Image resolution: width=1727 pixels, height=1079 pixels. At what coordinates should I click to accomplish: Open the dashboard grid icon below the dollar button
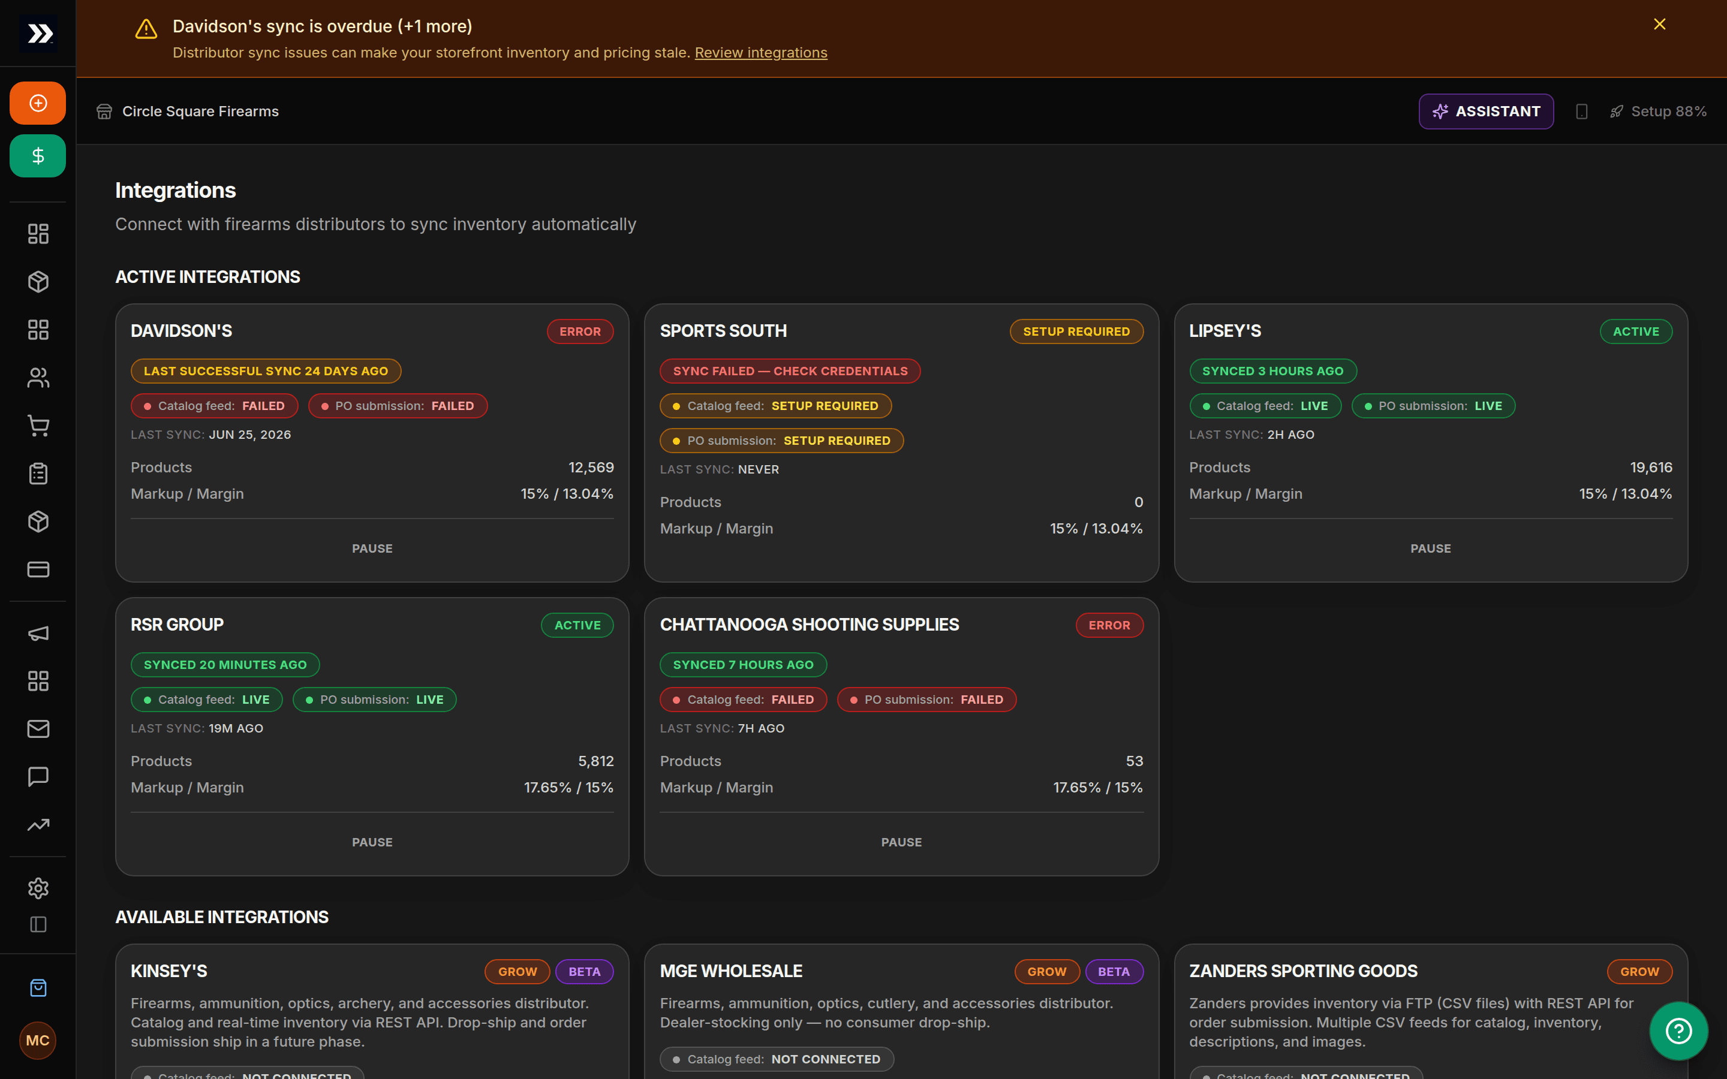38,233
